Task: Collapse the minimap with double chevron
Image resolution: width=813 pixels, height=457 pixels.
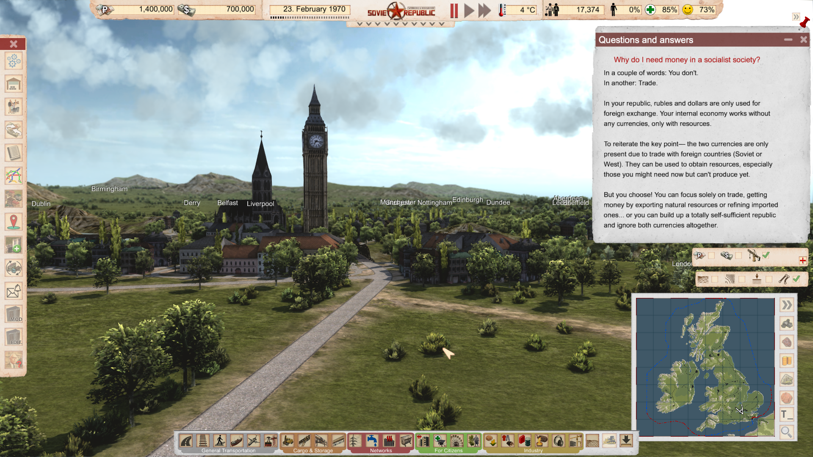Action: (x=787, y=306)
